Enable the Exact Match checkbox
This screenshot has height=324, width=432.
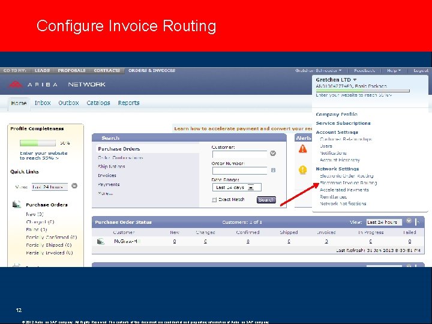214,200
